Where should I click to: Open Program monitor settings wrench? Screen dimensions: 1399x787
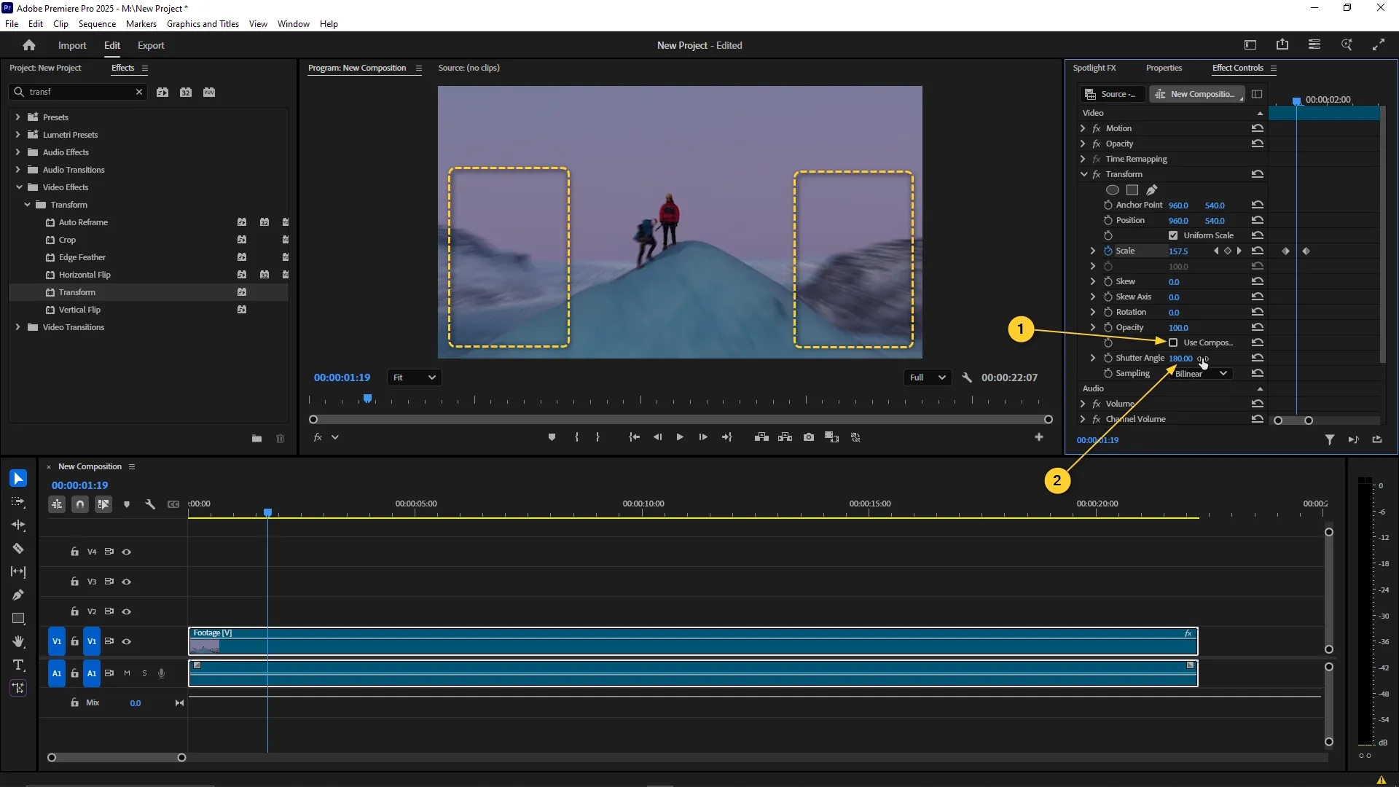(x=967, y=377)
